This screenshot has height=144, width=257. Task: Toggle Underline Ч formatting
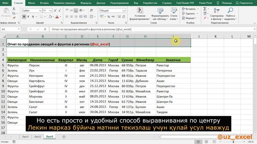pyautogui.click(x=33, y=17)
